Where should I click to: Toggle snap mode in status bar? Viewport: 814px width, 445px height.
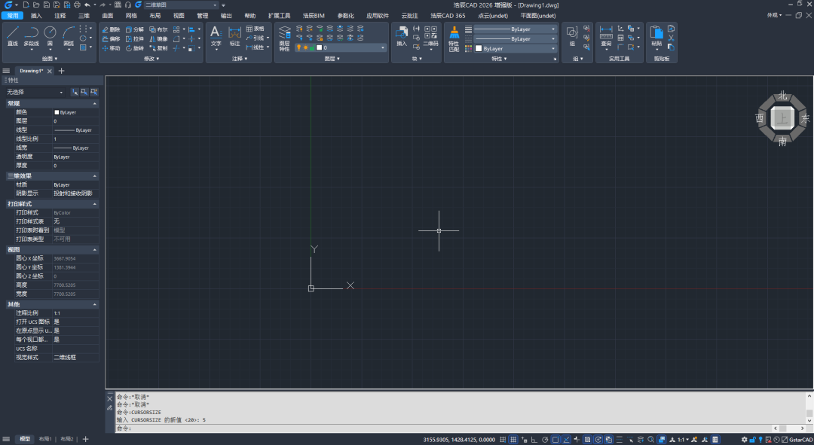[x=503, y=439]
